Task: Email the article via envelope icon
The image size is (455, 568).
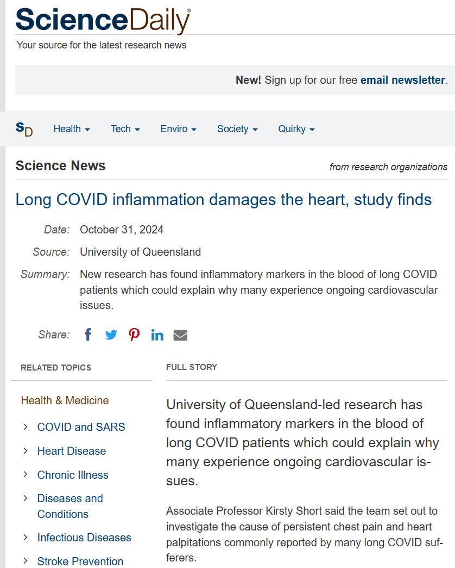Action: click(180, 335)
